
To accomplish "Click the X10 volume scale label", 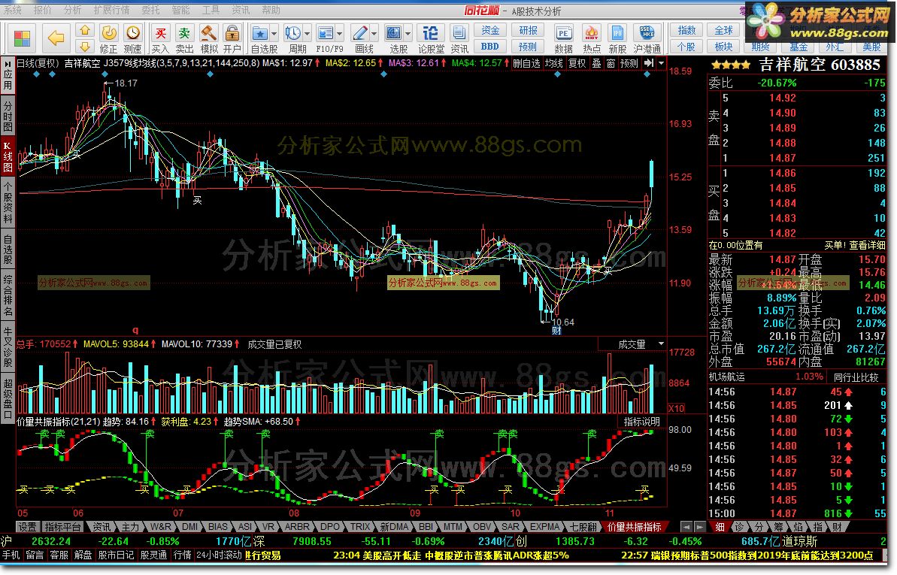I will pyautogui.click(x=677, y=408).
